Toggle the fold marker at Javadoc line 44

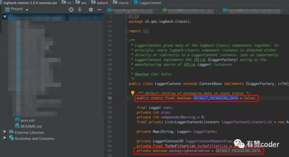127,41
